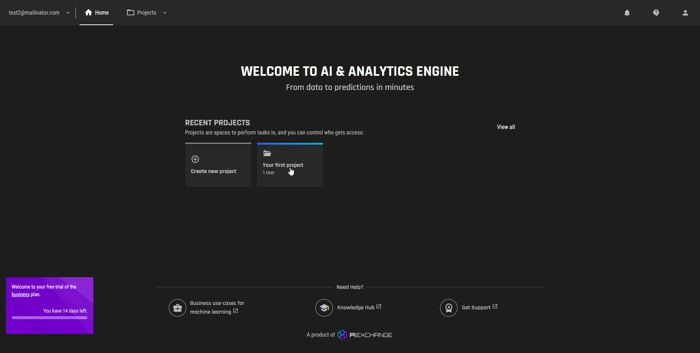
Task: Click the free trial welcome banner
Action: (x=50, y=306)
